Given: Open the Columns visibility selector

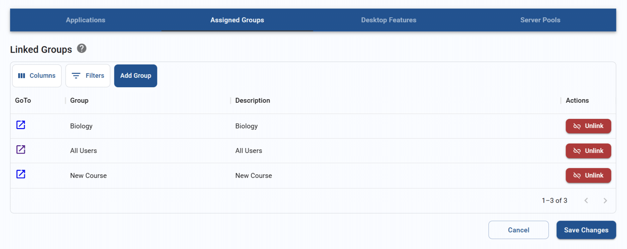Looking at the screenshot, I should tap(37, 76).
